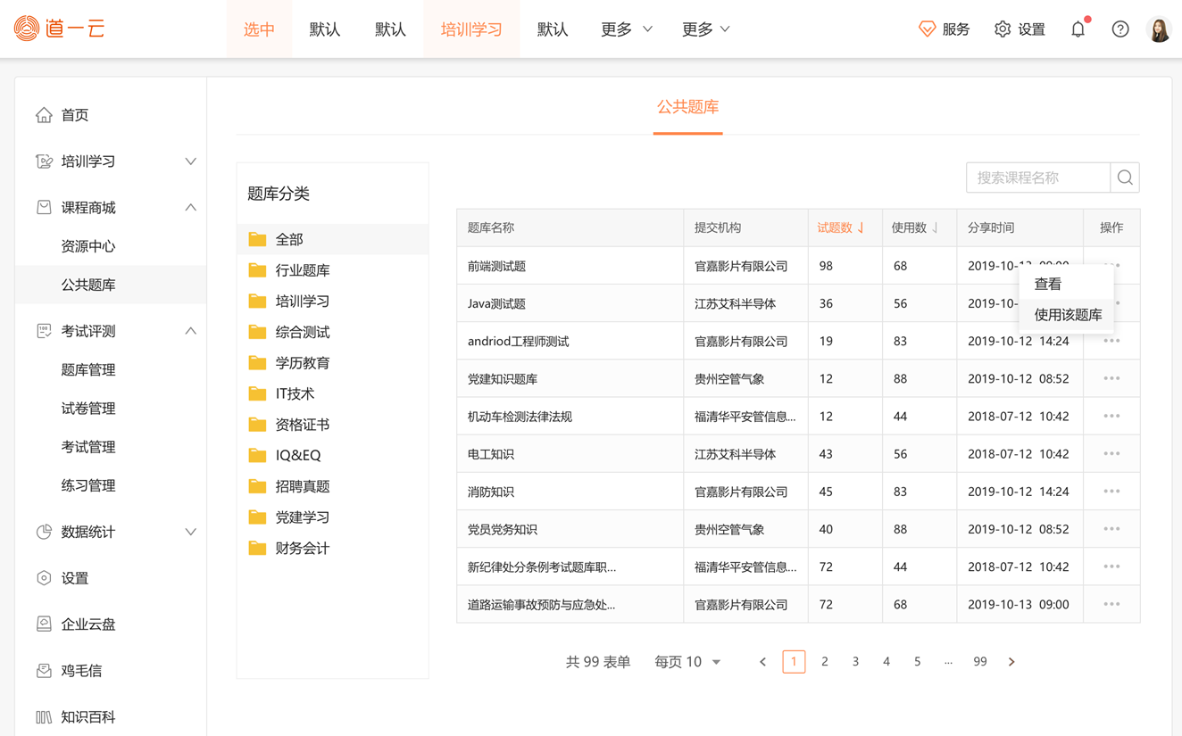Image resolution: width=1182 pixels, height=736 pixels.
Task: Open 公共题库 in the sidebar
Action: pyautogui.click(x=111, y=285)
